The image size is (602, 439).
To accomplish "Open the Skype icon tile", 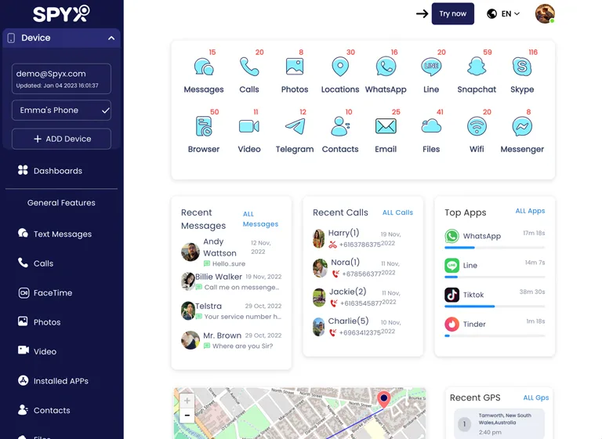I will [x=522, y=67].
